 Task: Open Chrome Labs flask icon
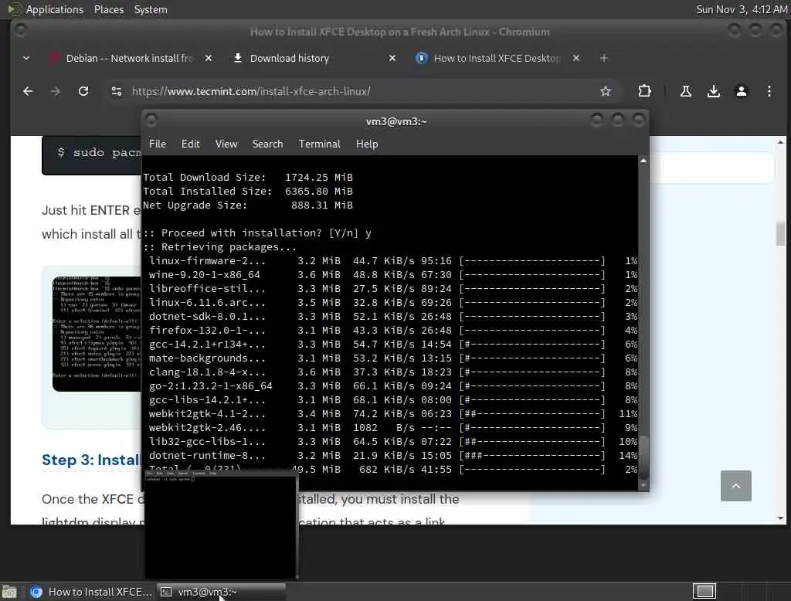pyautogui.click(x=686, y=91)
